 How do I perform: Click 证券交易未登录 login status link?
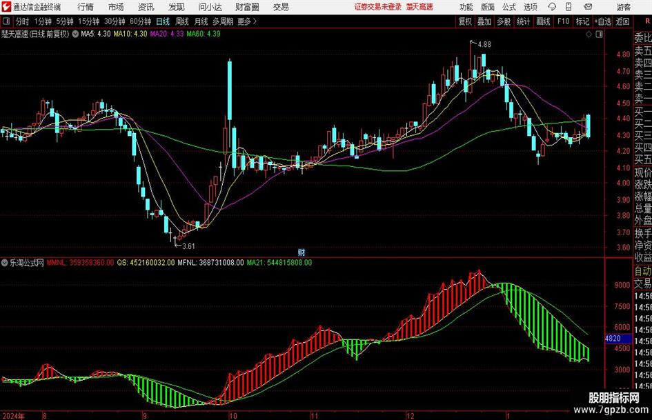click(378, 7)
